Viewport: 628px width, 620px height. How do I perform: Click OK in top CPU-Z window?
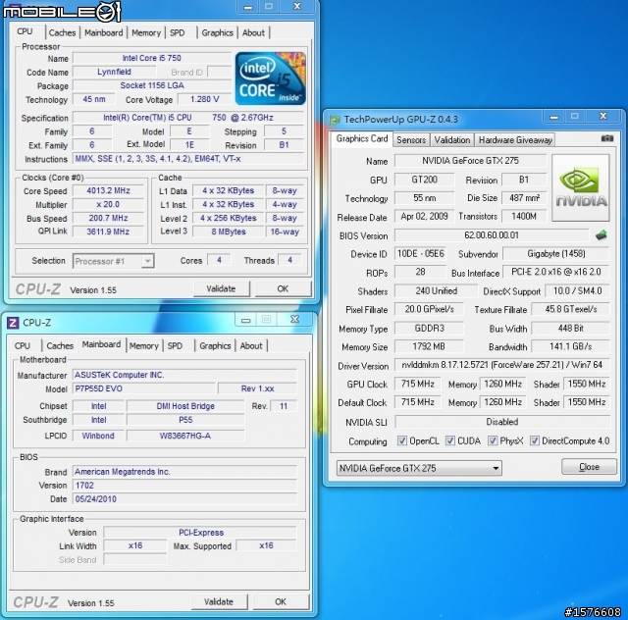[x=283, y=288]
